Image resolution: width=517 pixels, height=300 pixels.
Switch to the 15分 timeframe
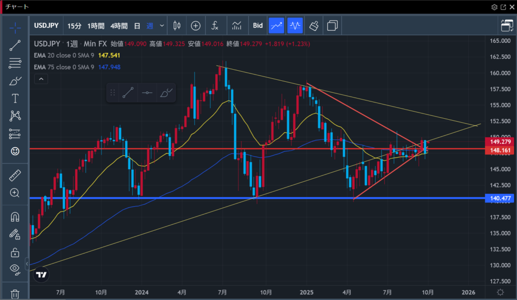pos(74,25)
